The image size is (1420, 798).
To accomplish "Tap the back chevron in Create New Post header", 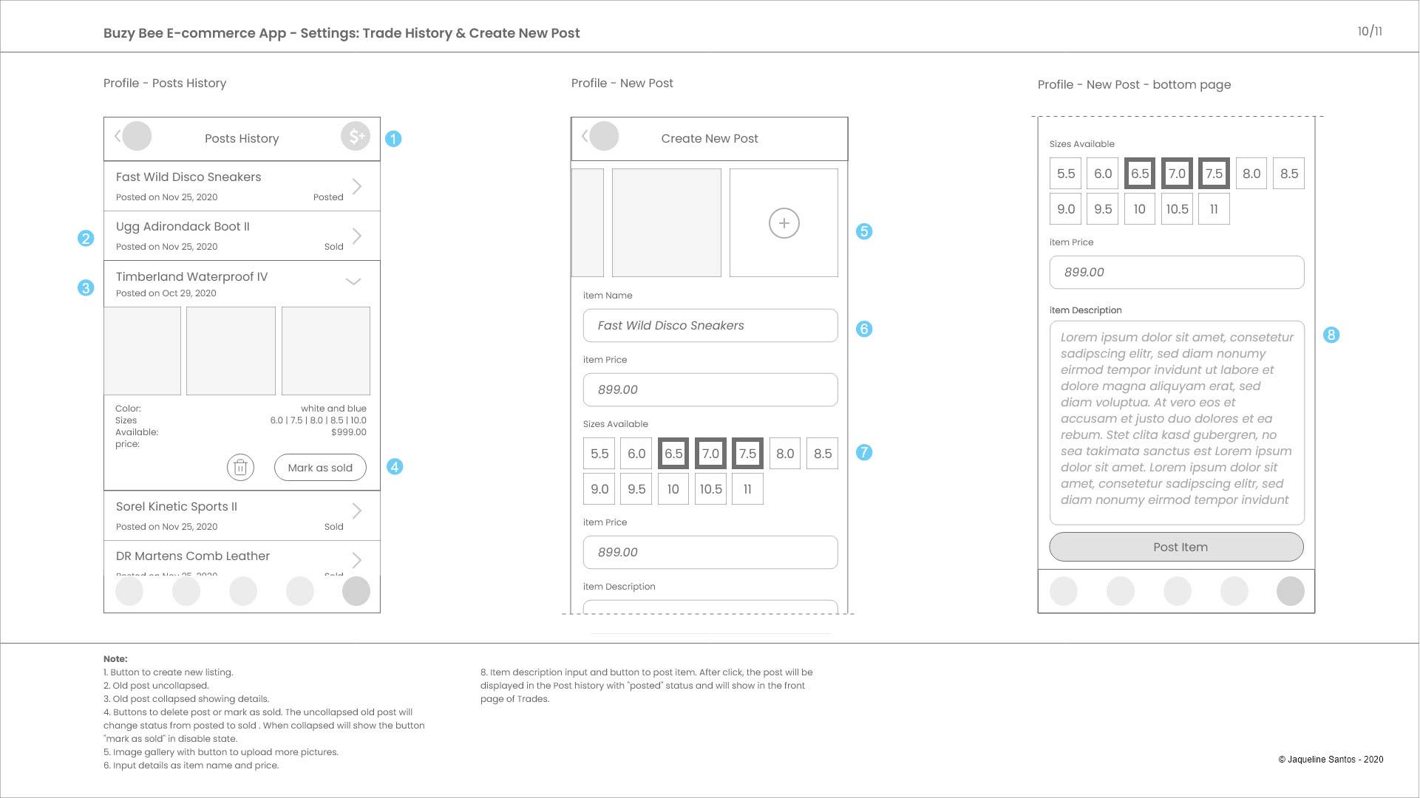I will 585,136.
